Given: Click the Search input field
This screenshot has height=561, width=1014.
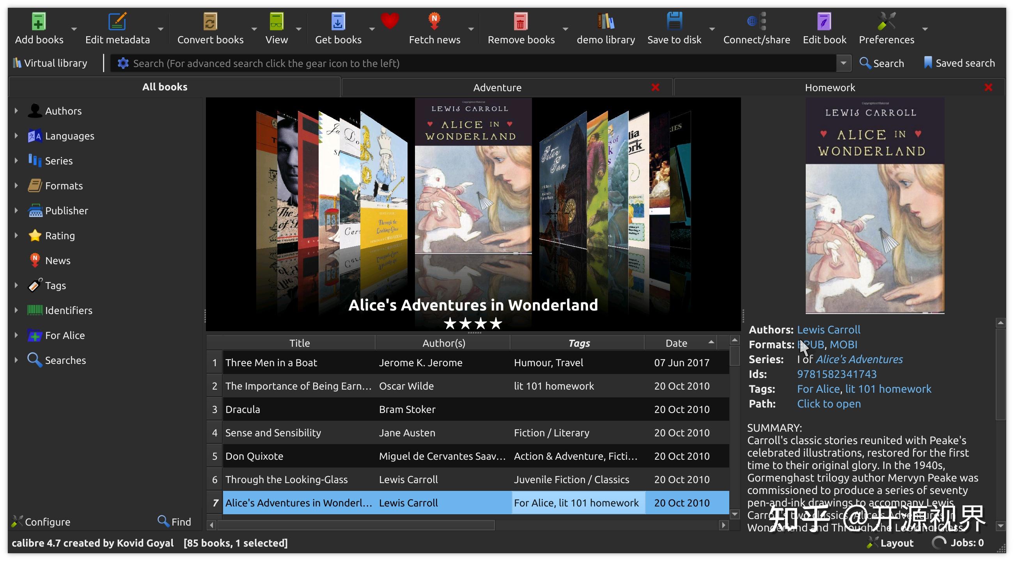Looking at the screenshot, I should [x=479, y=63].
